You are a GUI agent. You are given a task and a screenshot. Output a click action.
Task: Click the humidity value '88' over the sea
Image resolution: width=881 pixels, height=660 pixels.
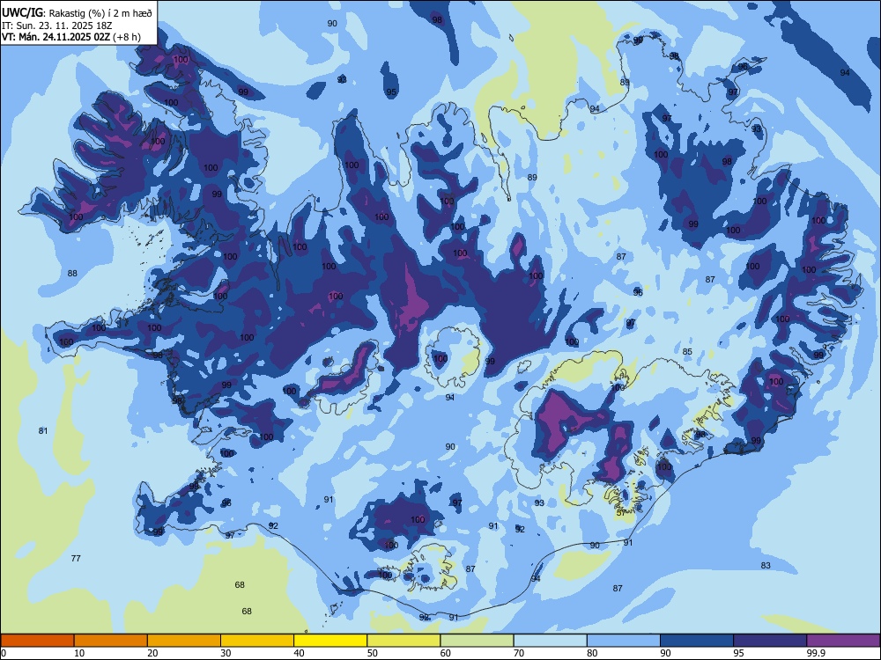(x=72, y=274)
